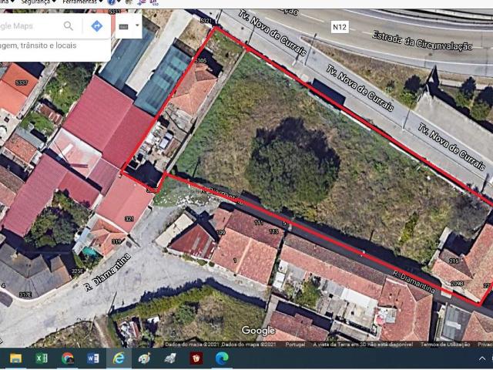Click house number 325E on the map
The height and width of the screenshot is (370, 493).
pos(77,271)
